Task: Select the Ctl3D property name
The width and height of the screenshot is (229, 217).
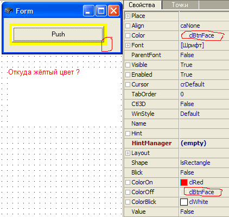Action: [138, 104]
